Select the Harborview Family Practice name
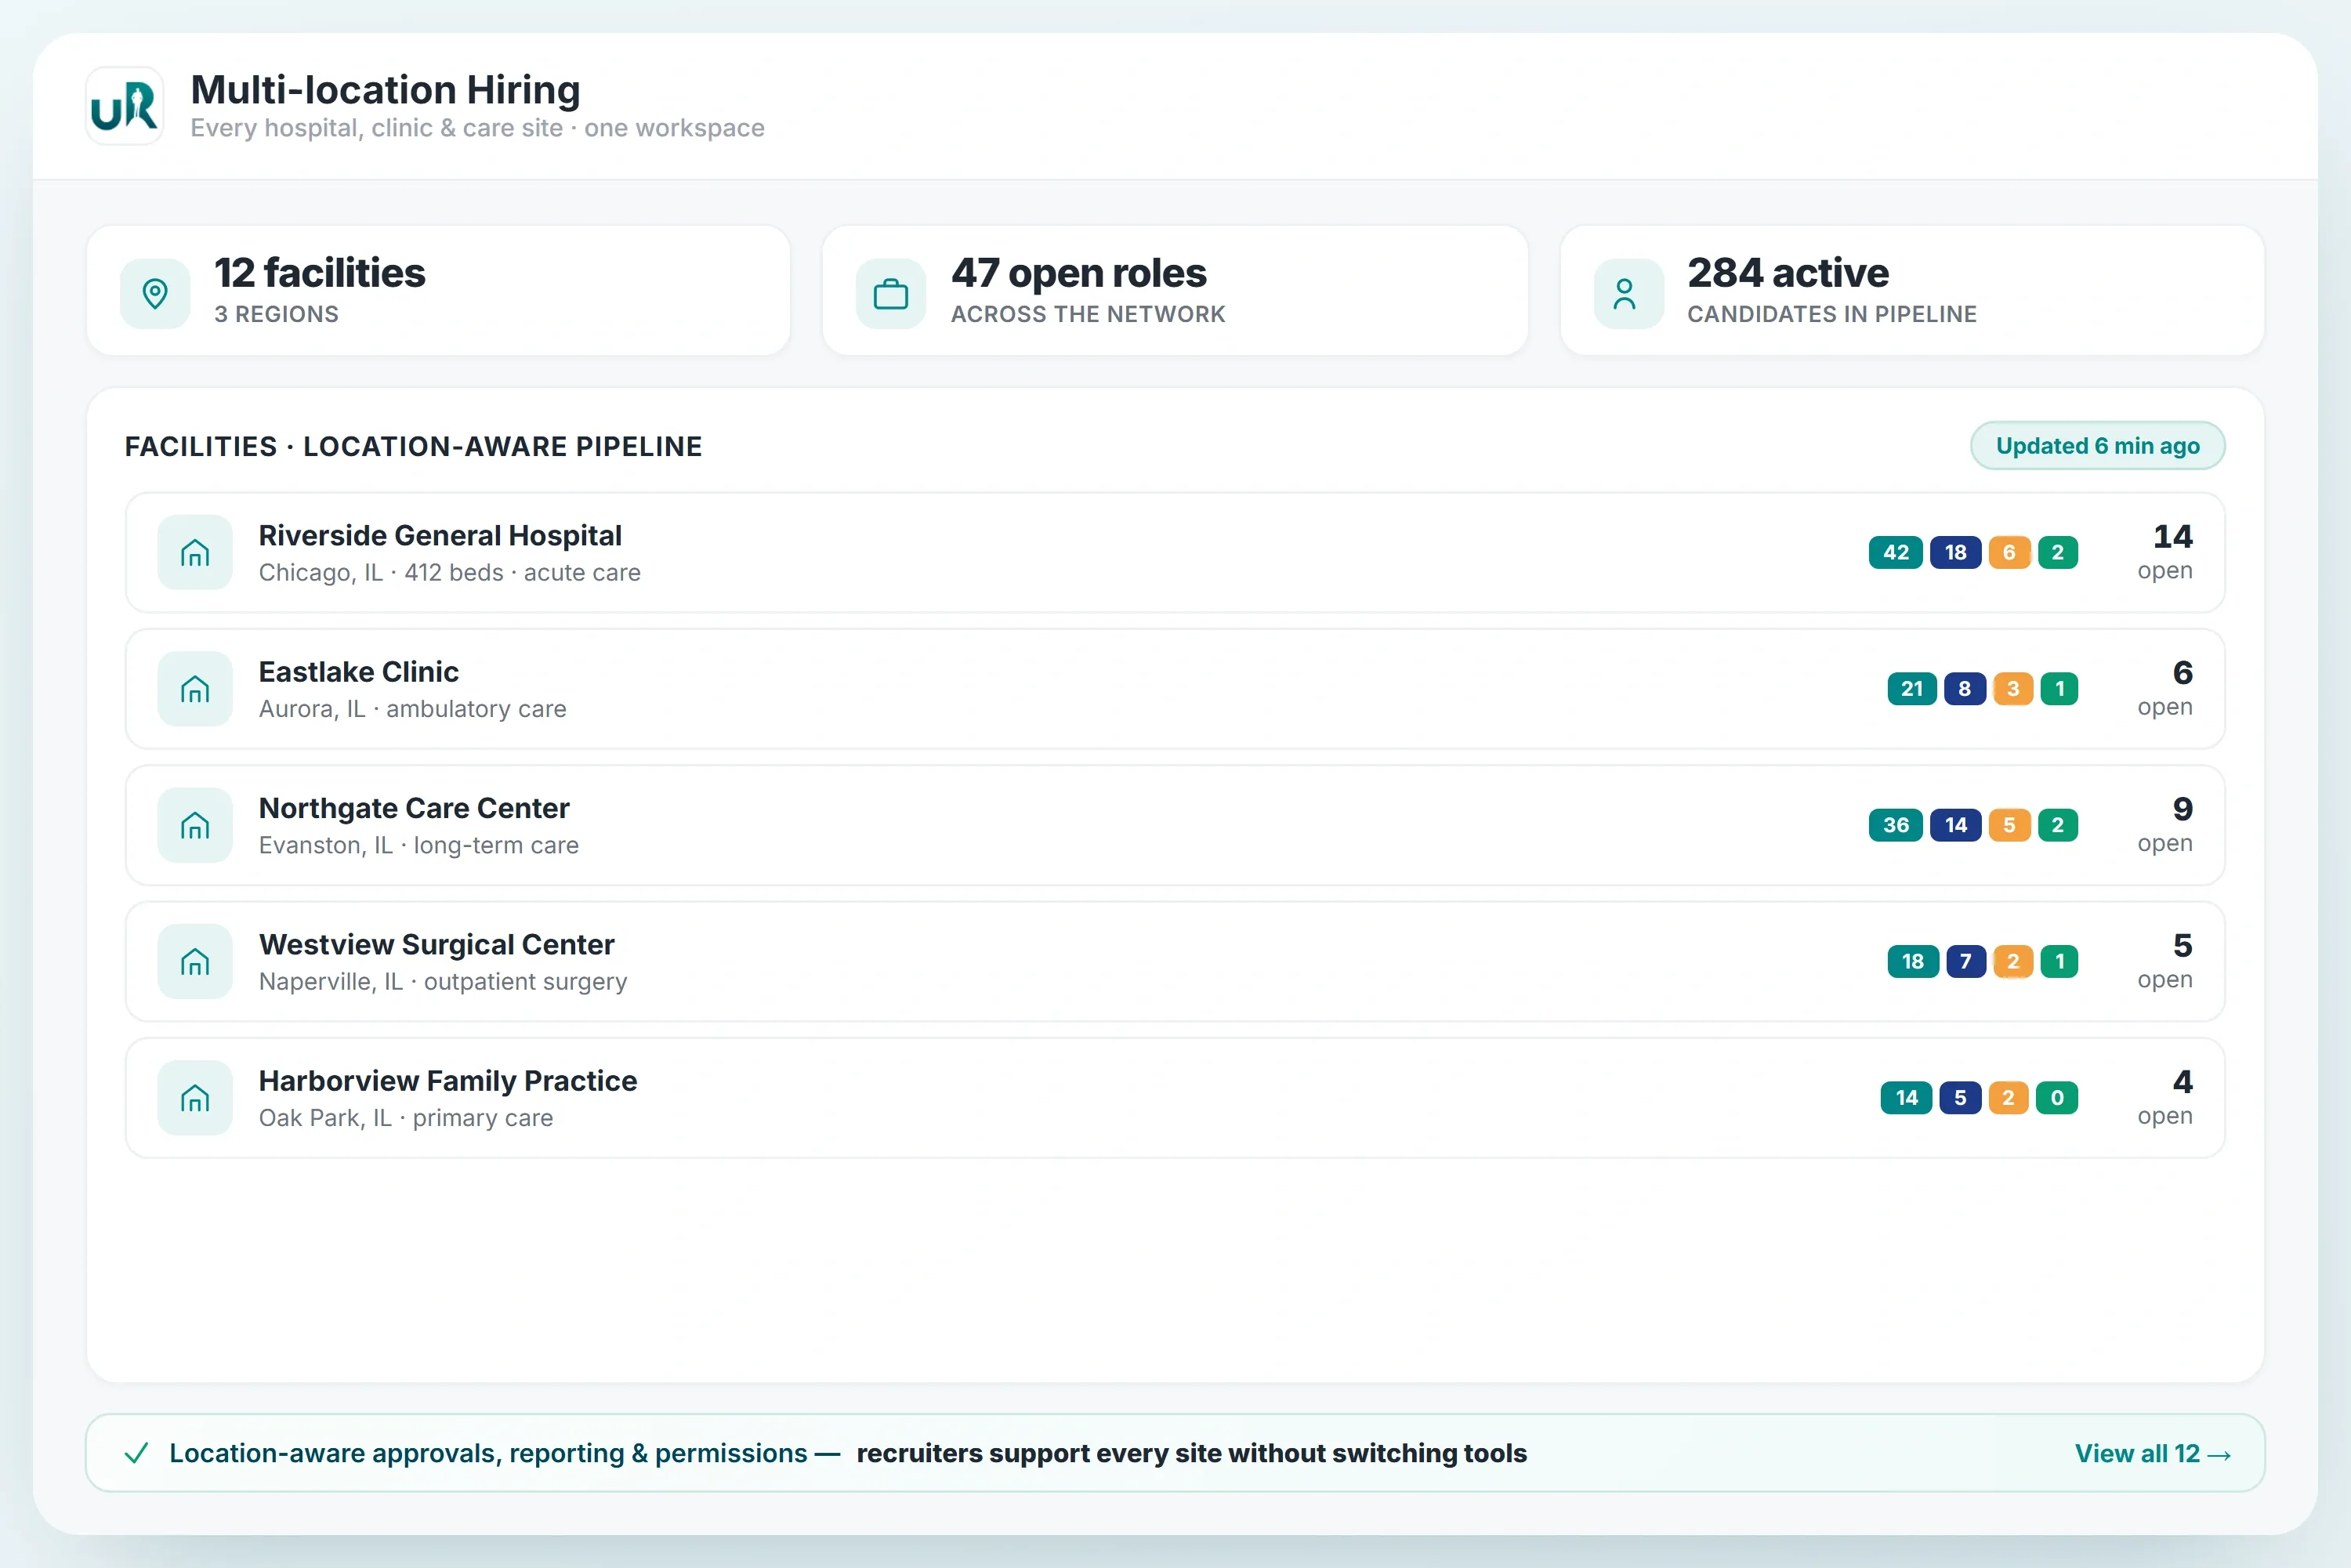 pos(448,1080)
